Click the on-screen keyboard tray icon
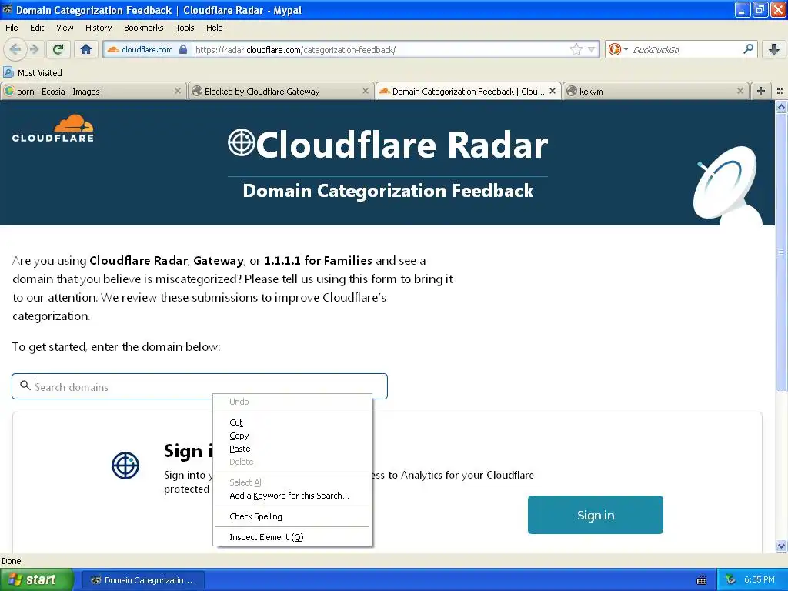 pyautogui.click(x=702, y=580)
